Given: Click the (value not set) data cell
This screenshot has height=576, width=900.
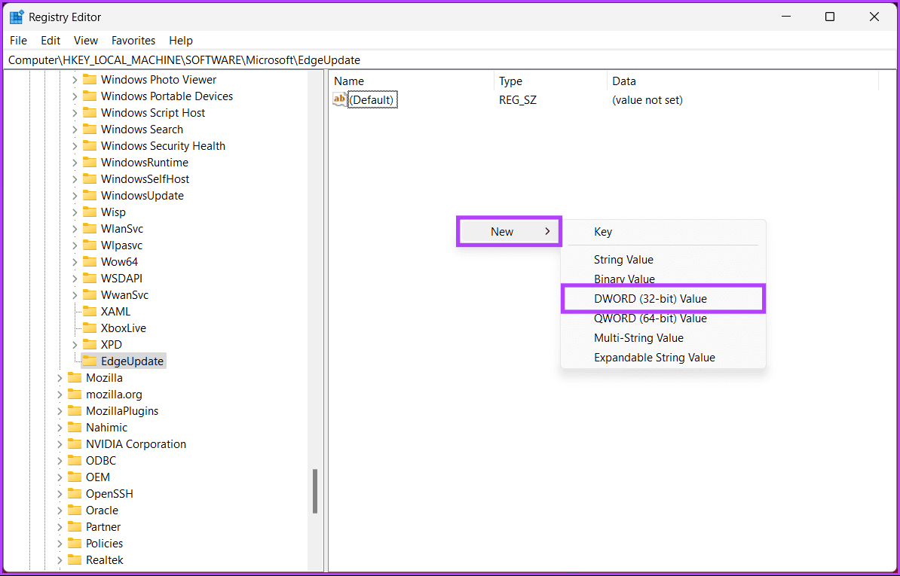Looking at the screenshot, I should click(x=647, y=100).
